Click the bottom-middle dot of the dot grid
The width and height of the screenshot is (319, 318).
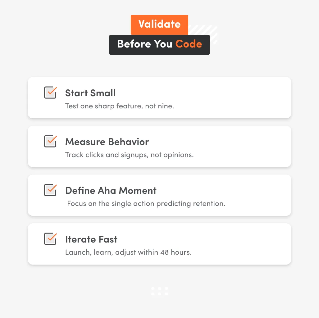[160, 294]
